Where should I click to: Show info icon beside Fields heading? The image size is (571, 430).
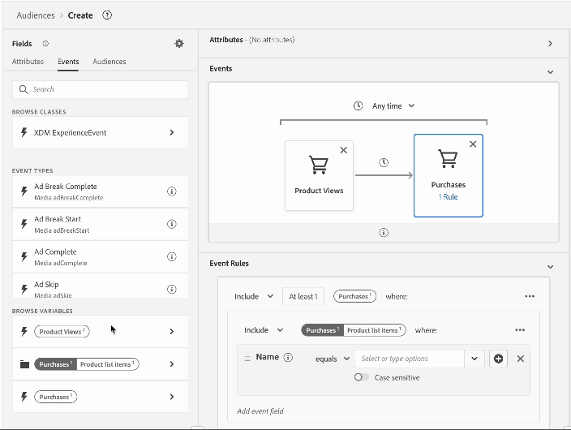coord(45,44)
